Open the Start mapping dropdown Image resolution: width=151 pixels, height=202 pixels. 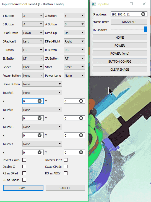pos(74,67)
